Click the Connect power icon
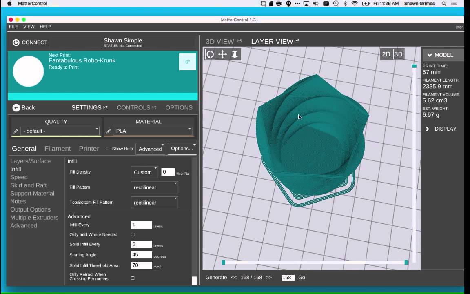Image resolution: width=470 pixels, height=294 pixels. pos(16,42)
